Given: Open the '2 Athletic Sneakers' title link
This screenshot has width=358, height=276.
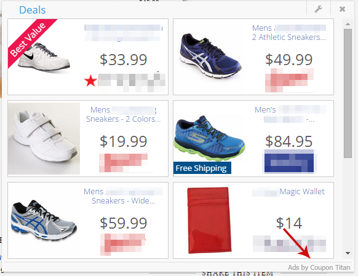Looking at the screenshot, I should 289,37.
